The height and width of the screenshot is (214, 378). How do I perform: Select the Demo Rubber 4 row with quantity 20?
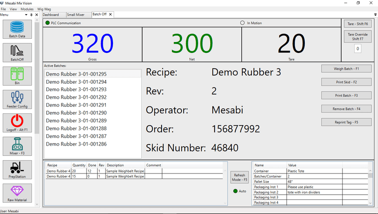tap(134, 171)
